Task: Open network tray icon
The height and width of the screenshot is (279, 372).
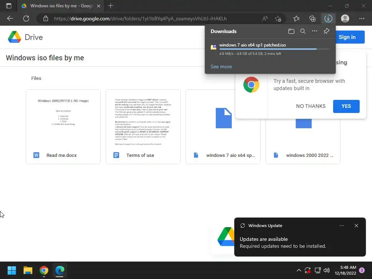Action: [318, 270]
